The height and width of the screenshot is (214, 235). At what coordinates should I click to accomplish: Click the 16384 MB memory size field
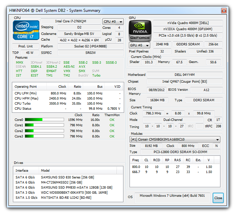pos(157,100)
